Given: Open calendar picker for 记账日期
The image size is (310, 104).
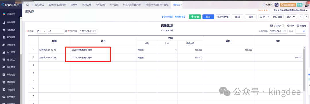Looking at the screenshot, I should click(94, 31).
